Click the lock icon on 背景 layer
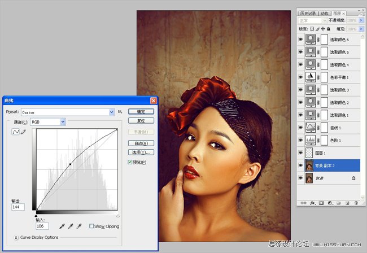Screen dimensions: 367x253 [x=353, y=178]
